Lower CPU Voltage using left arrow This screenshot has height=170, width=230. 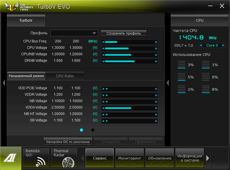103,48
